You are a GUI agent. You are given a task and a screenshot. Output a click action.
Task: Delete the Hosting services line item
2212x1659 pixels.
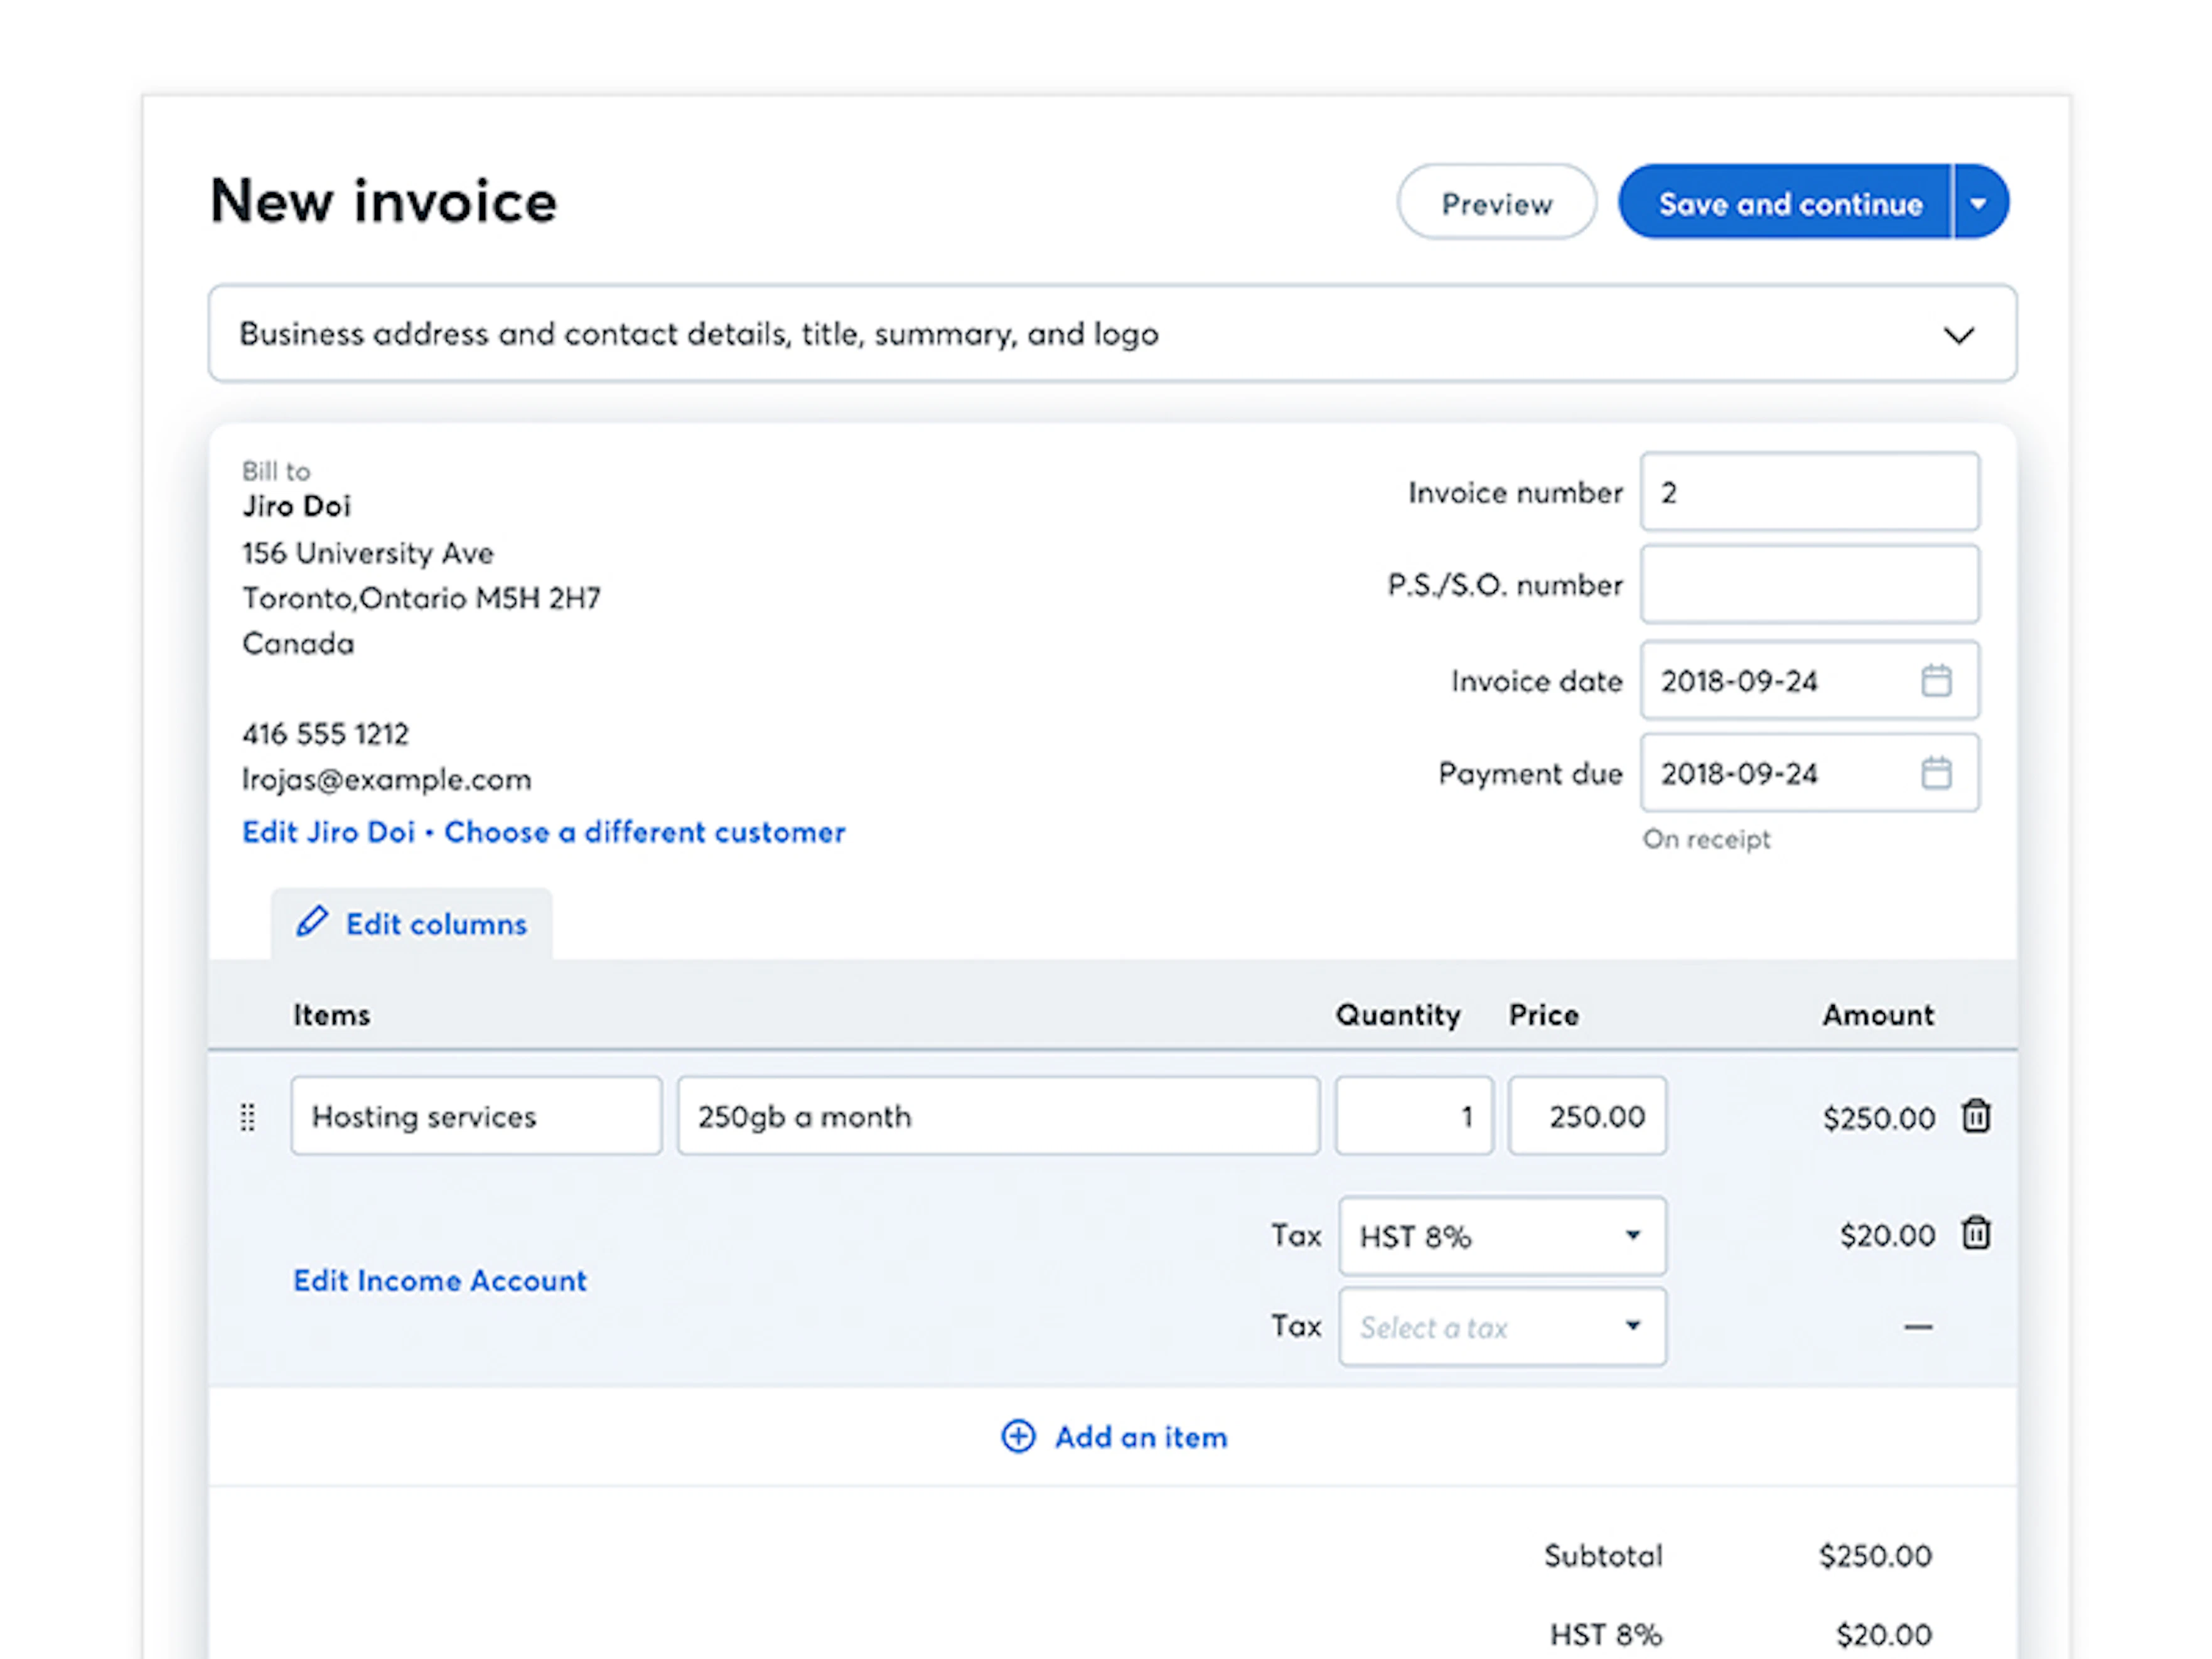1975,1116
